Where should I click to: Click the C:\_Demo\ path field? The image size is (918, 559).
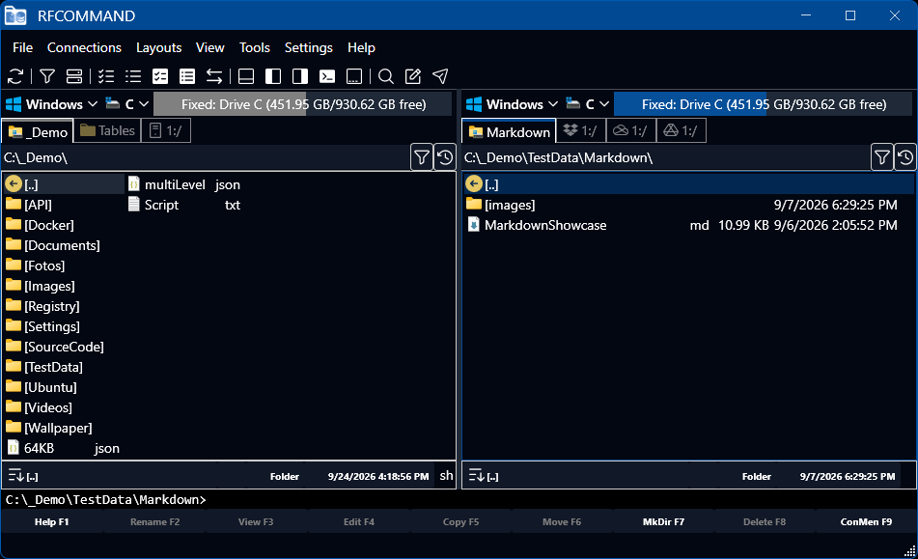[206, 157]
